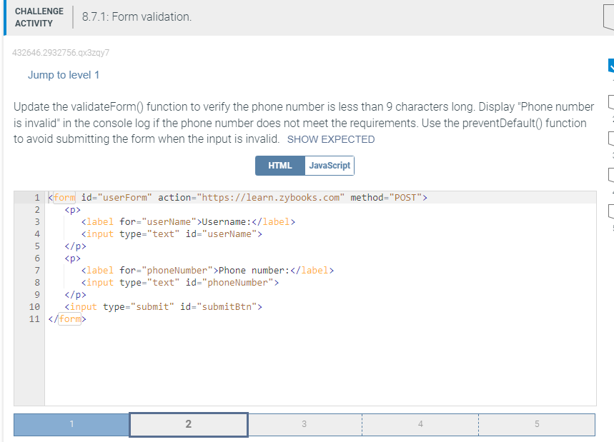Click the opening <p> tag on line 2
This screenshot has height=442, width=614.
pos(72,210)
